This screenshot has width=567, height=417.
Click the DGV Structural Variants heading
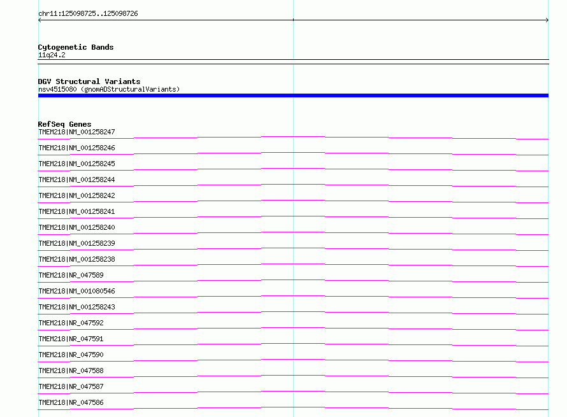(x=89, y=81)
